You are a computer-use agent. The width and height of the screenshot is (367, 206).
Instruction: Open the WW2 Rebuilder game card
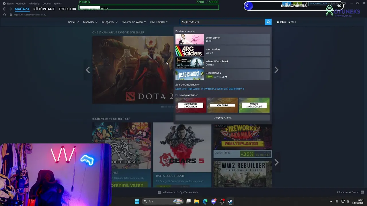click(243, 174)
